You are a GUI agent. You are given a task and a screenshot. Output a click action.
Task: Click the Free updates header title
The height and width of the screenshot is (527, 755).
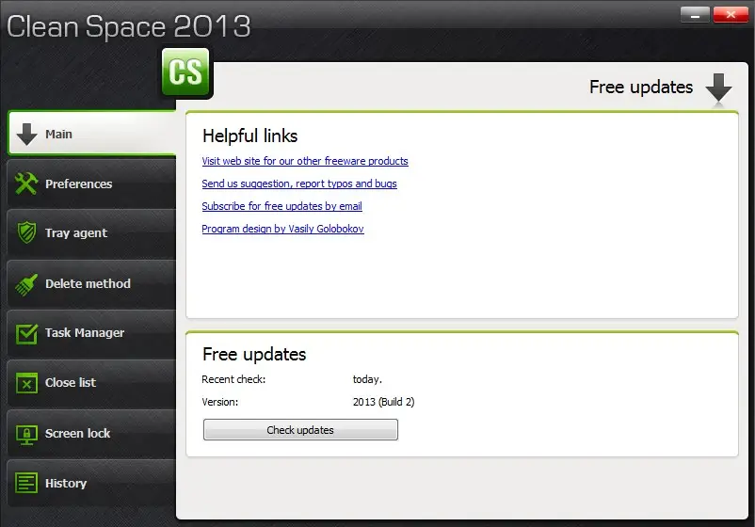641,88
